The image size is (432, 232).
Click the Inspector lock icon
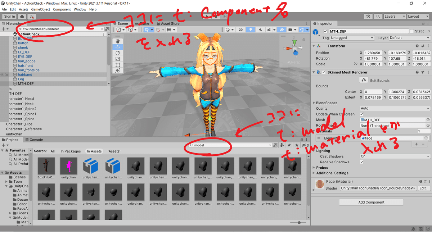423,24
